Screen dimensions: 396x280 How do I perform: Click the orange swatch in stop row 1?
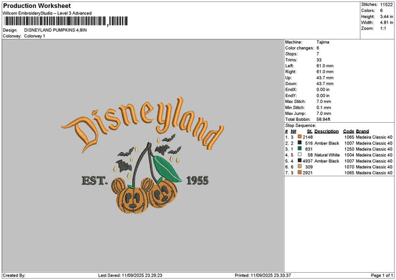pos(300,137)
